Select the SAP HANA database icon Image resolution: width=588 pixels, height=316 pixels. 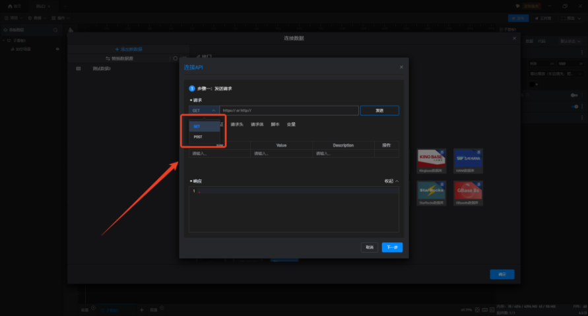pyautogui.click(x=468, y=159)
